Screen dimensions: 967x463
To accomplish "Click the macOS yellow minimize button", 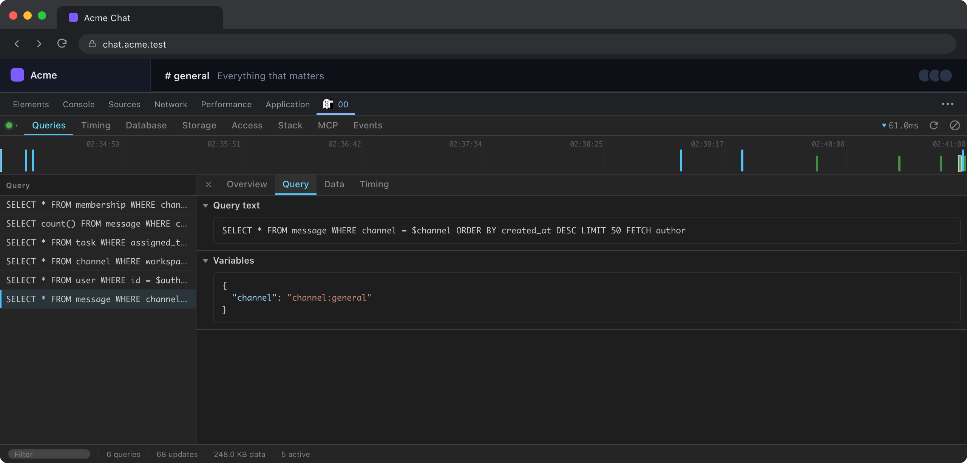I will coord(28,15).
